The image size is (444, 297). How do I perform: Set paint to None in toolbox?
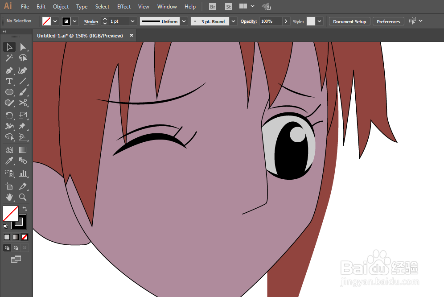pos(25,237)
